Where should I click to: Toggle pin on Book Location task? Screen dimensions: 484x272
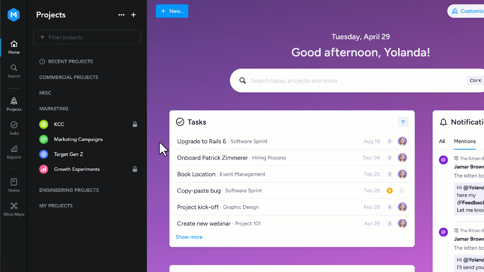pos(389,174)
